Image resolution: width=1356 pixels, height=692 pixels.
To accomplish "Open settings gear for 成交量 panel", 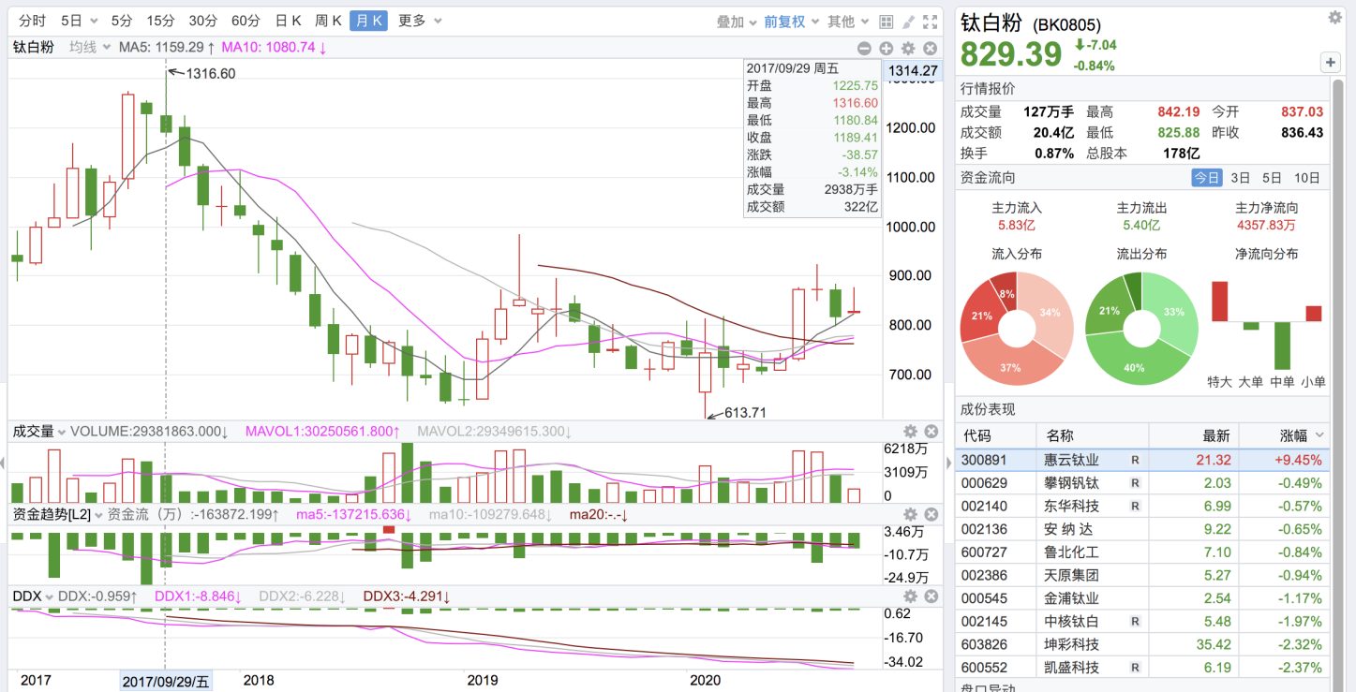I will (x=909, y=432).
